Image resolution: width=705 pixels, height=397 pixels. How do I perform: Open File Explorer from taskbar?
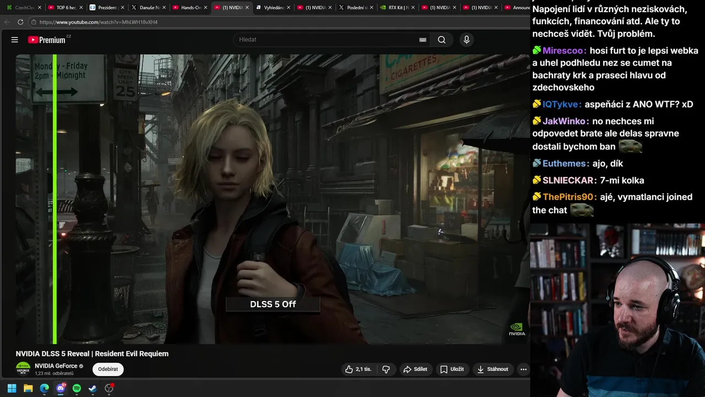(x=28, y=388)
